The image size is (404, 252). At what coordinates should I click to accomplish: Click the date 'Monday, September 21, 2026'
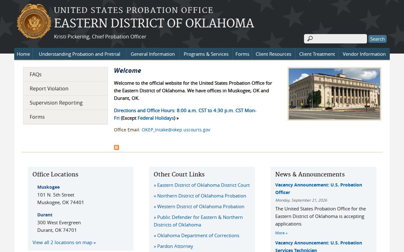(301, 200)
